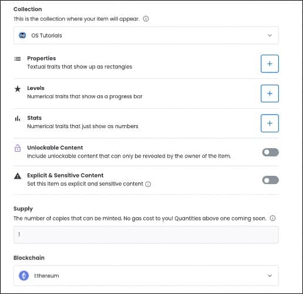This screenshot has height=294, width=303.
Task: Click the Properties list icon
Action: point(18,59)
